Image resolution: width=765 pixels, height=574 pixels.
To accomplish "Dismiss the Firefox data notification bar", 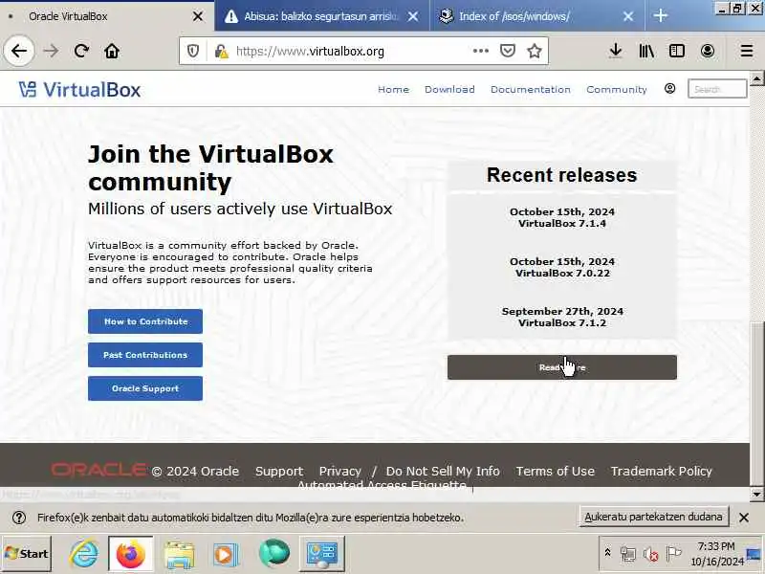I will tap(744, 518).
